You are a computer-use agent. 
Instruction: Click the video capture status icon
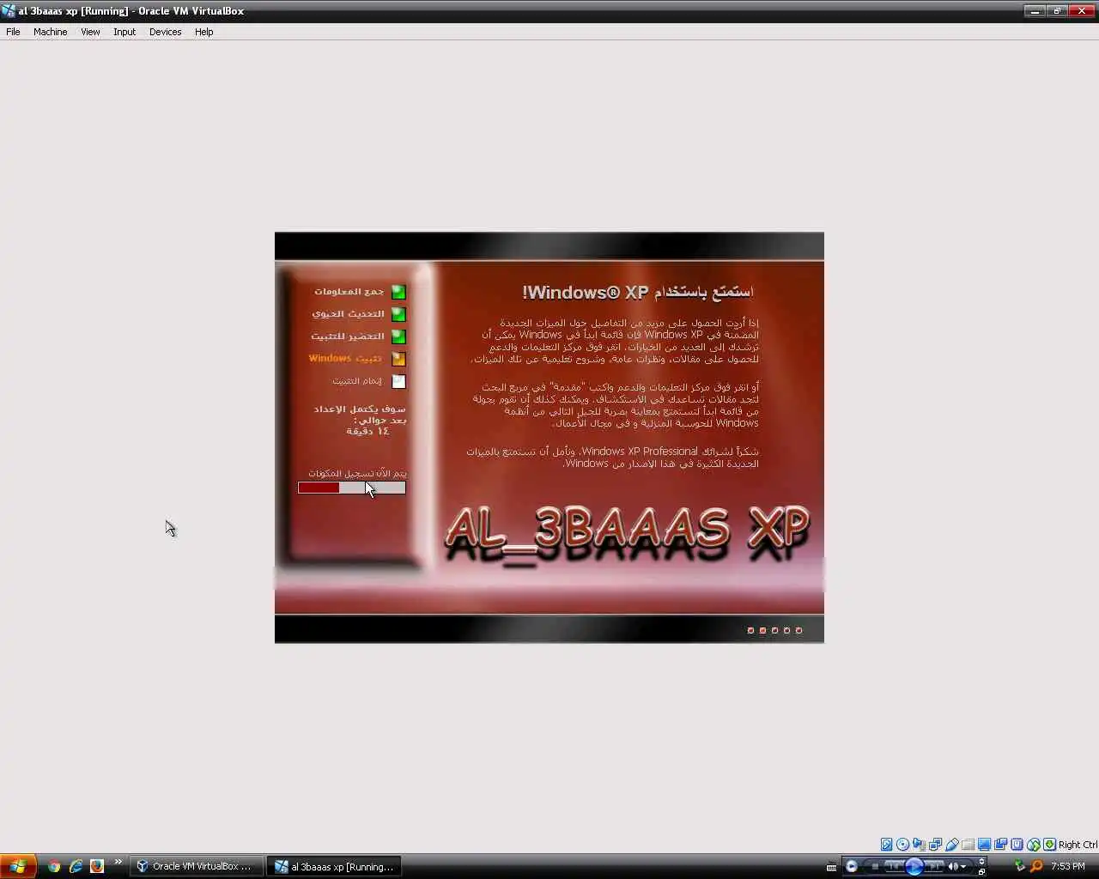(x=1000, y=845)
